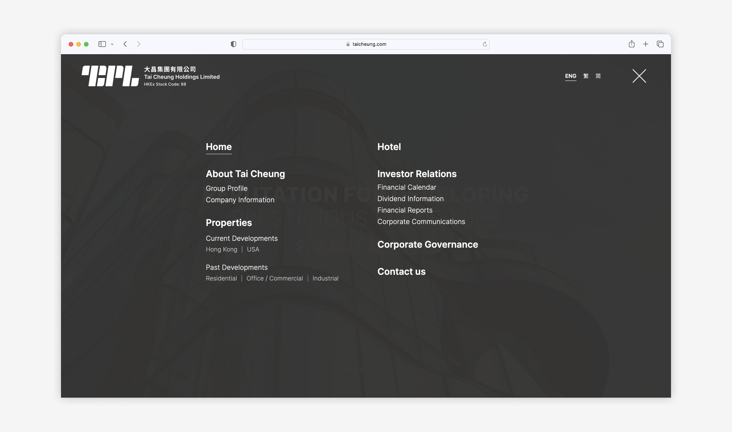Open About Tai Cheung section
This screenshot has height=432, width=732.
click(245, 174)
